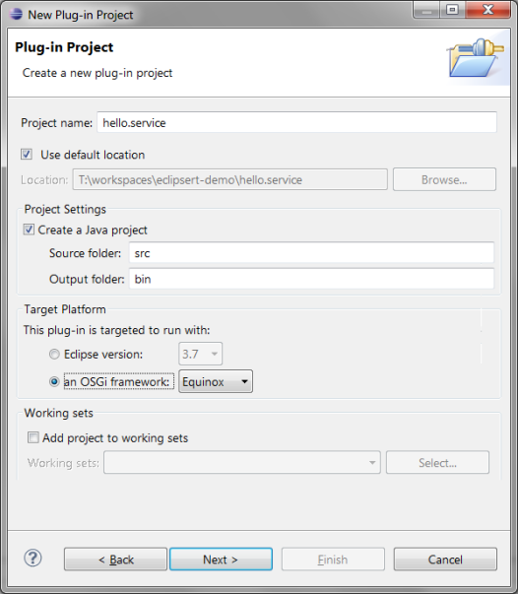Open the Equinox framework dropdown
This screenshot has height=594, width=518.
click(x=216, y=381)
